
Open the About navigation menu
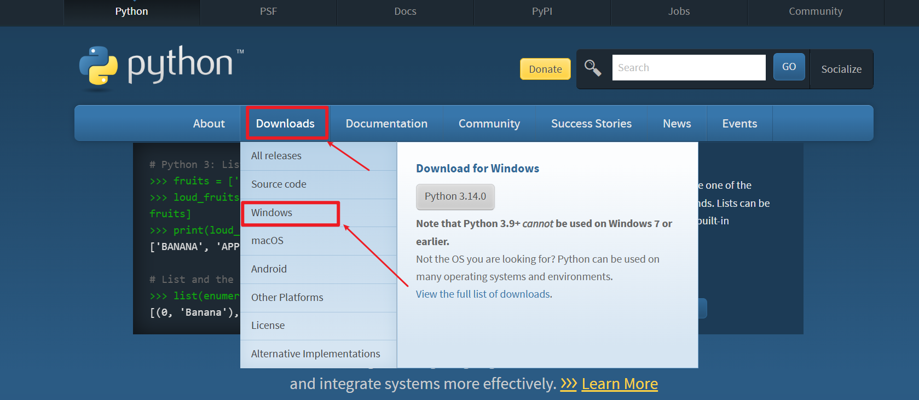tap(209, 124)
